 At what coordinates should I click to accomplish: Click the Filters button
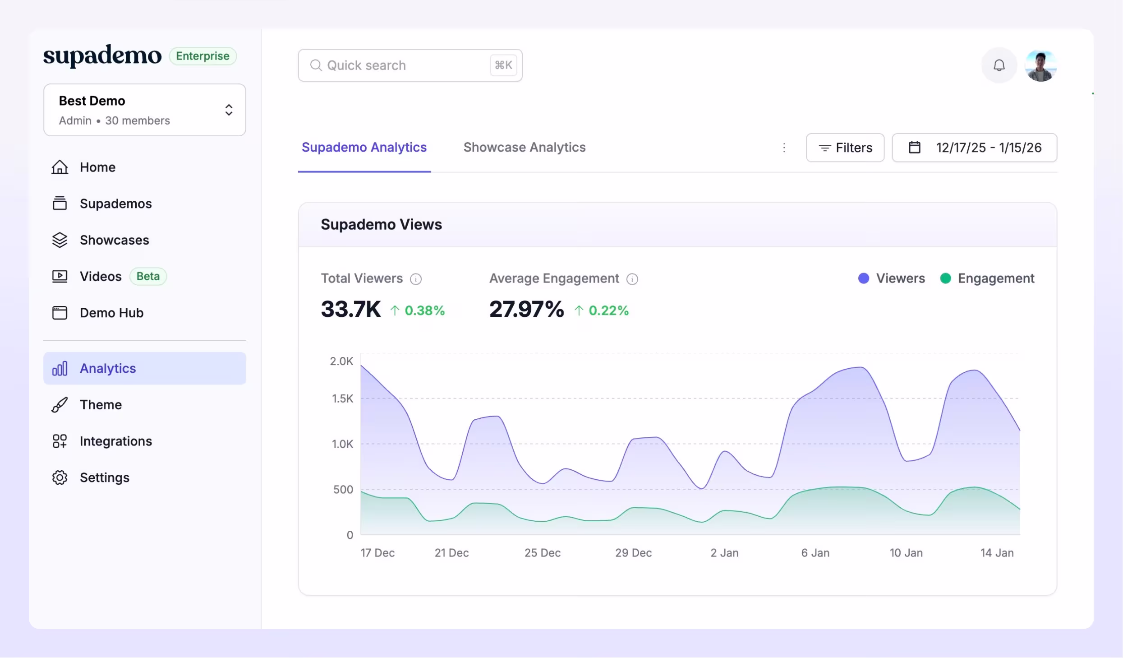[845, 148]
